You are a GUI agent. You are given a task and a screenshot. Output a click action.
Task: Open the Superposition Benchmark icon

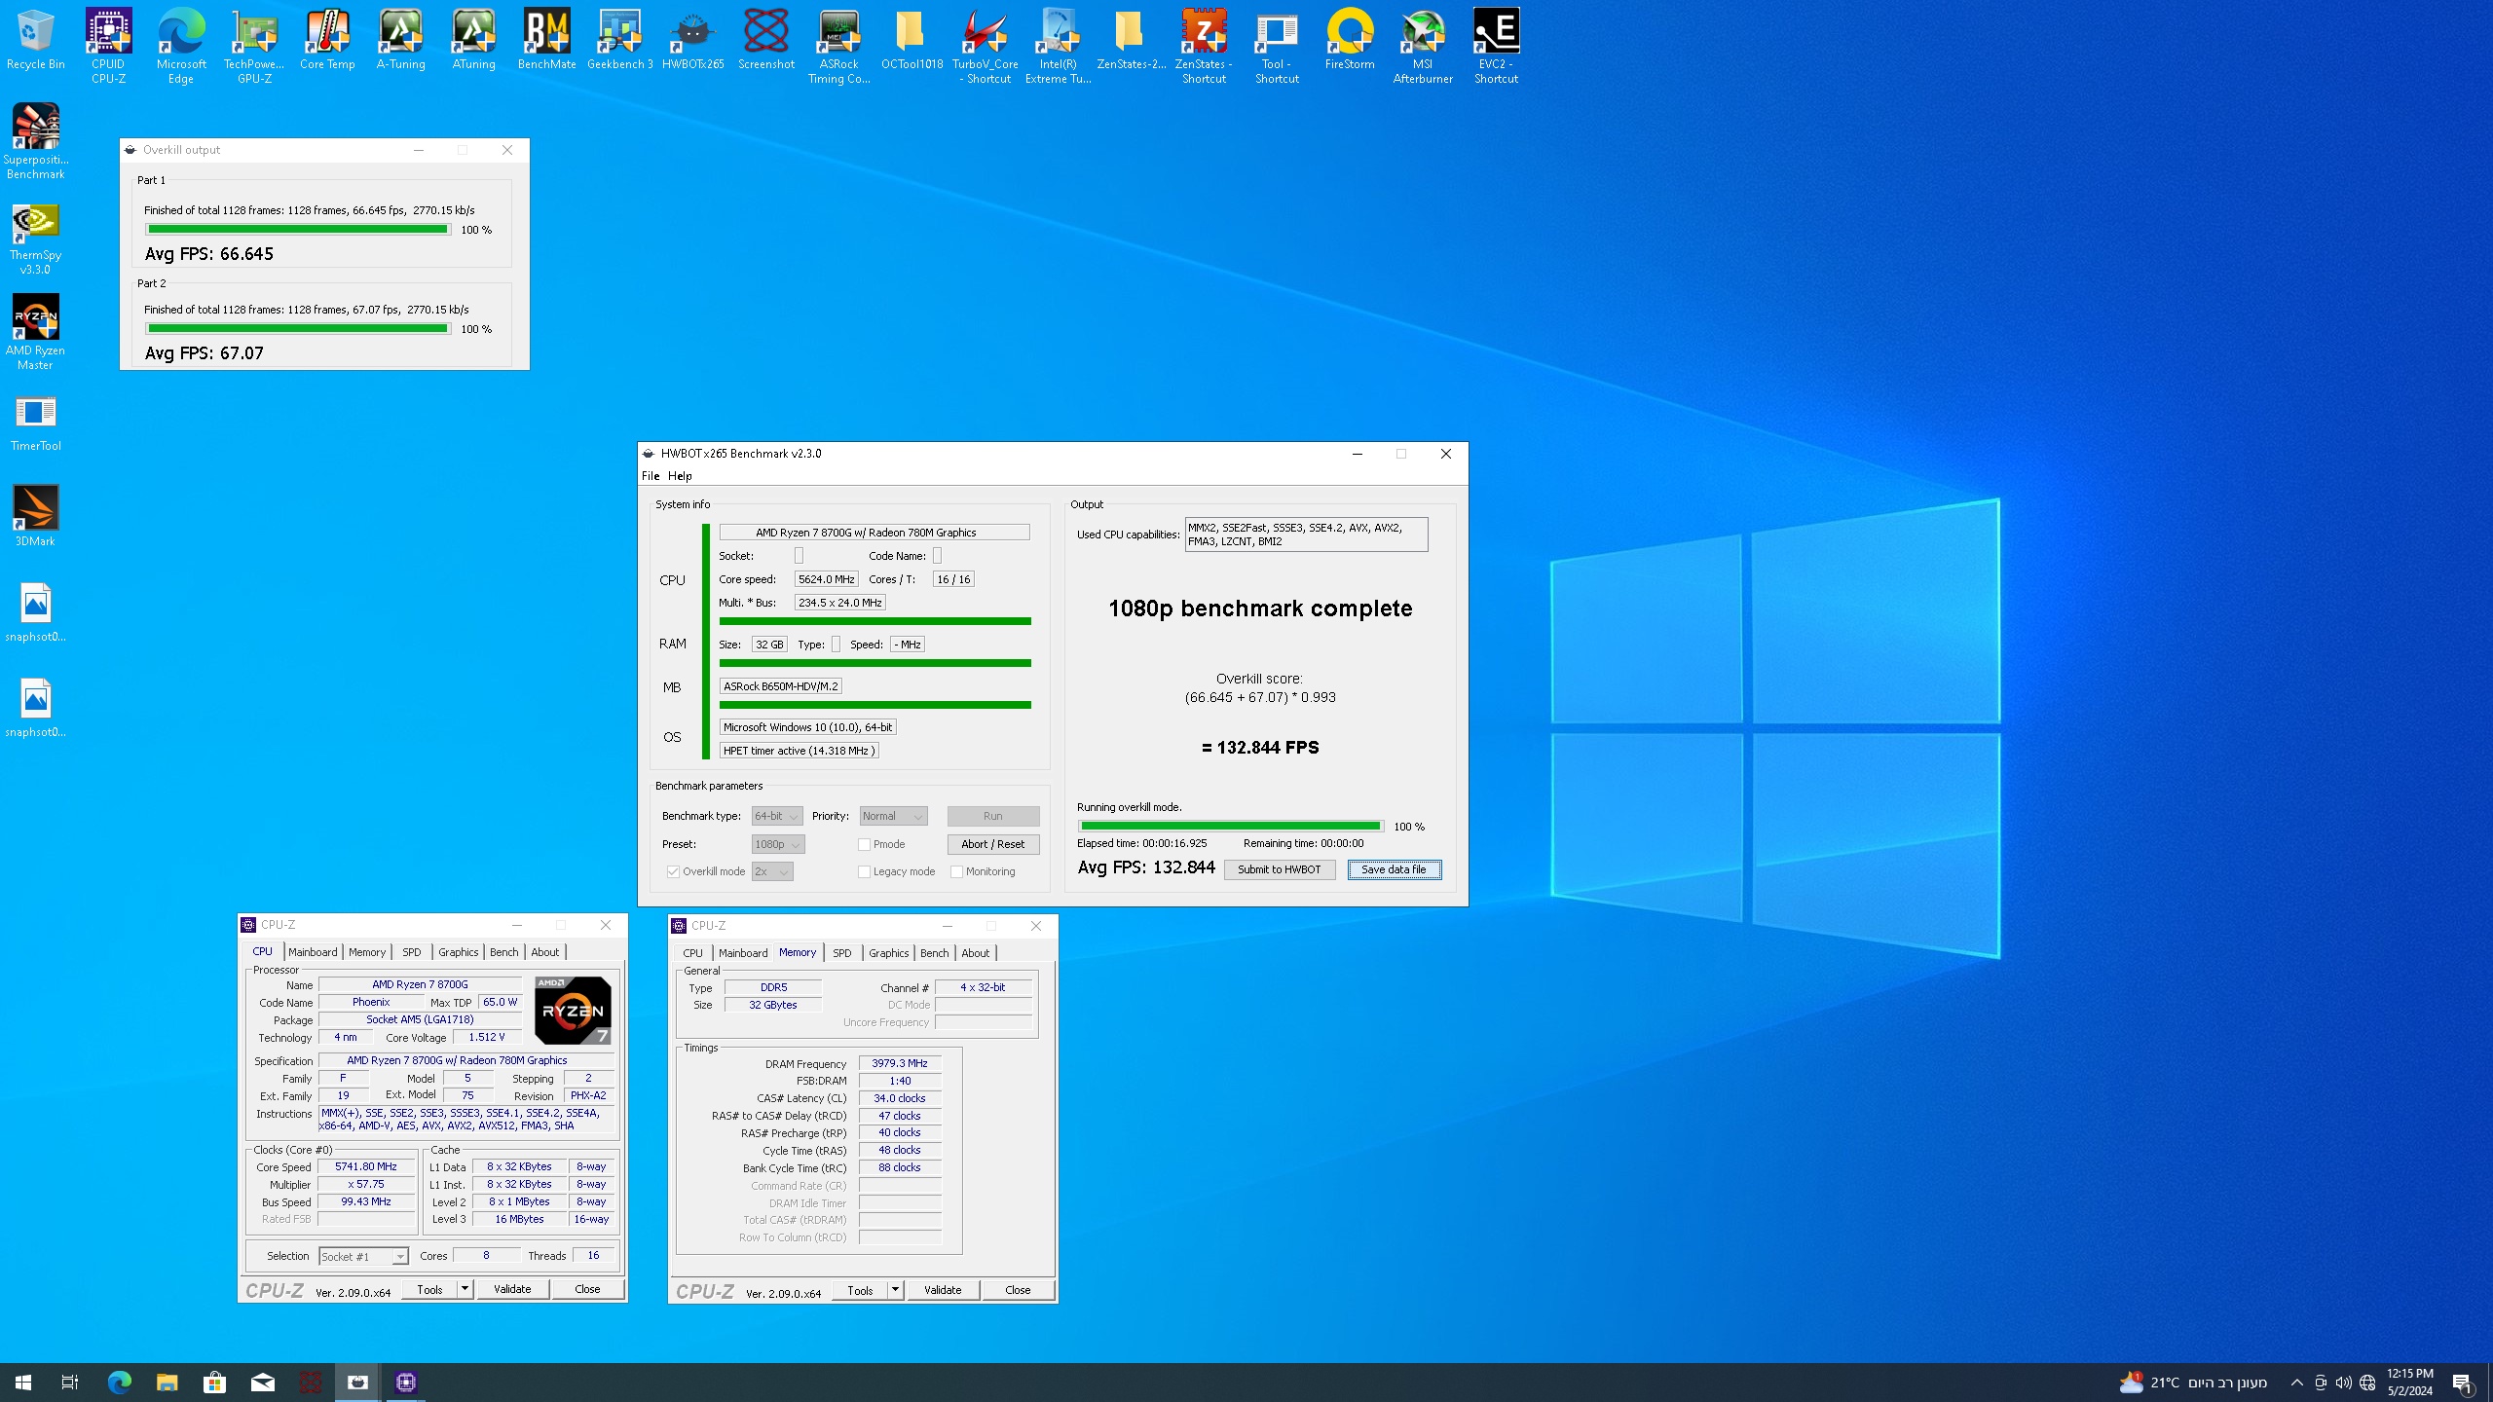click(35, 141)
